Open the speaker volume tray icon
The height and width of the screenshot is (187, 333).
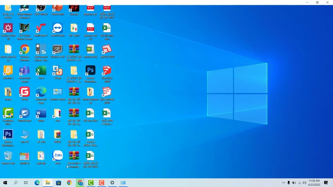click(304, 183)
